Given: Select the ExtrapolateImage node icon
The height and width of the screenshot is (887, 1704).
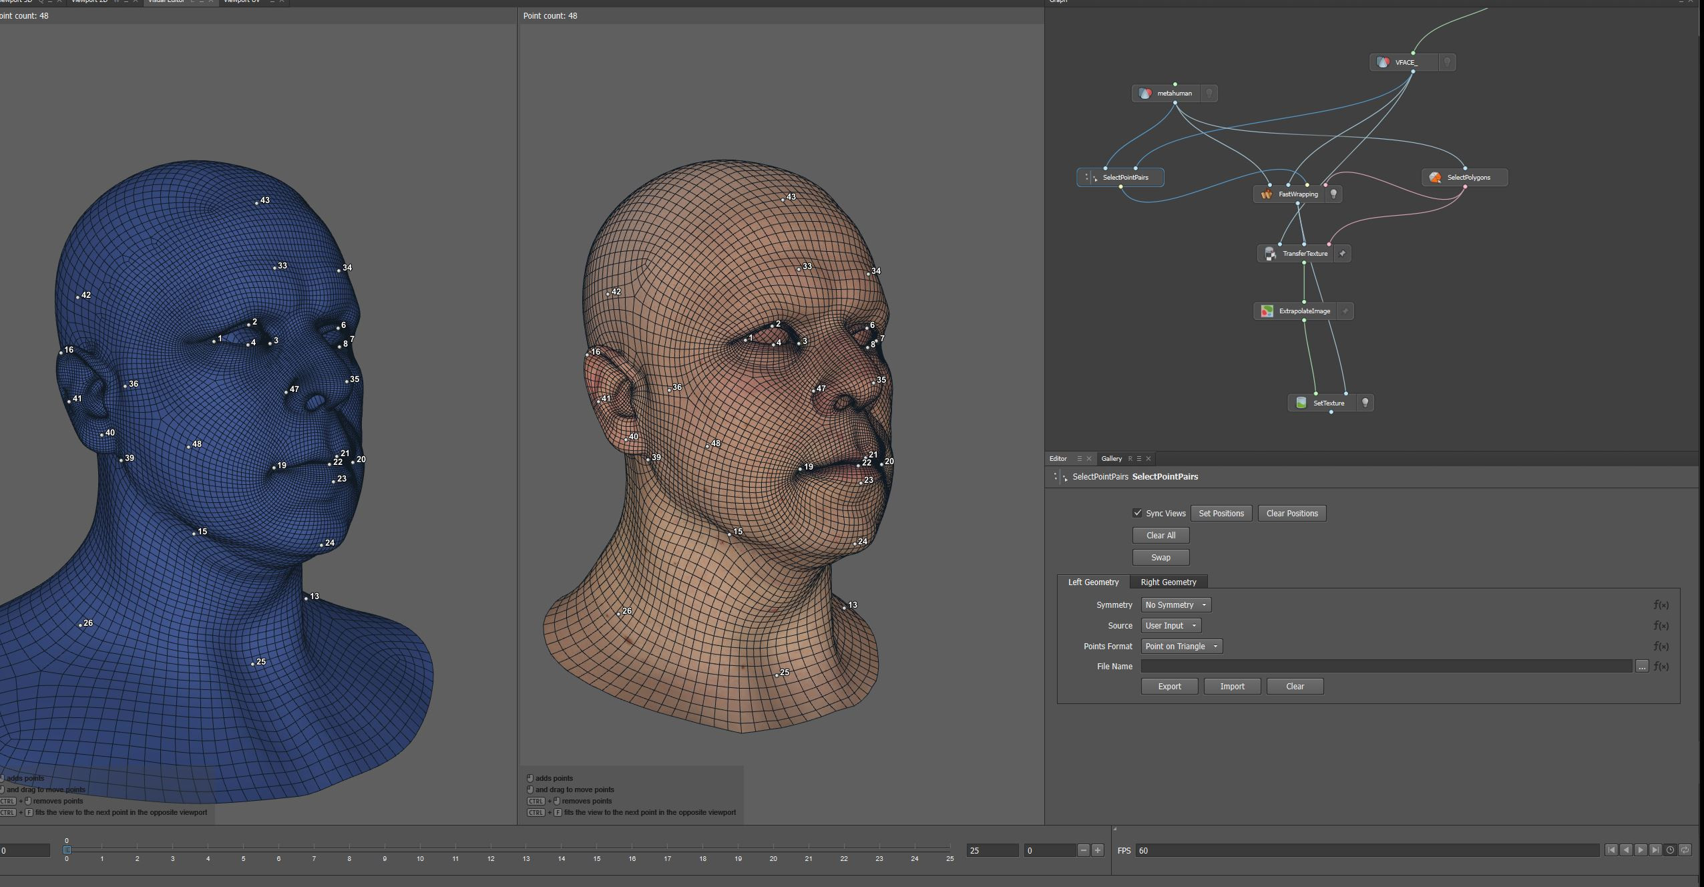Looking at the screenshot, I should (1267, 311).
